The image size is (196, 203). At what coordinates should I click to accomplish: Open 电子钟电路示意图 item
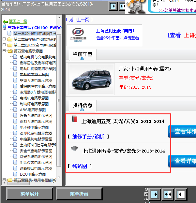click(x=34, y=127)
